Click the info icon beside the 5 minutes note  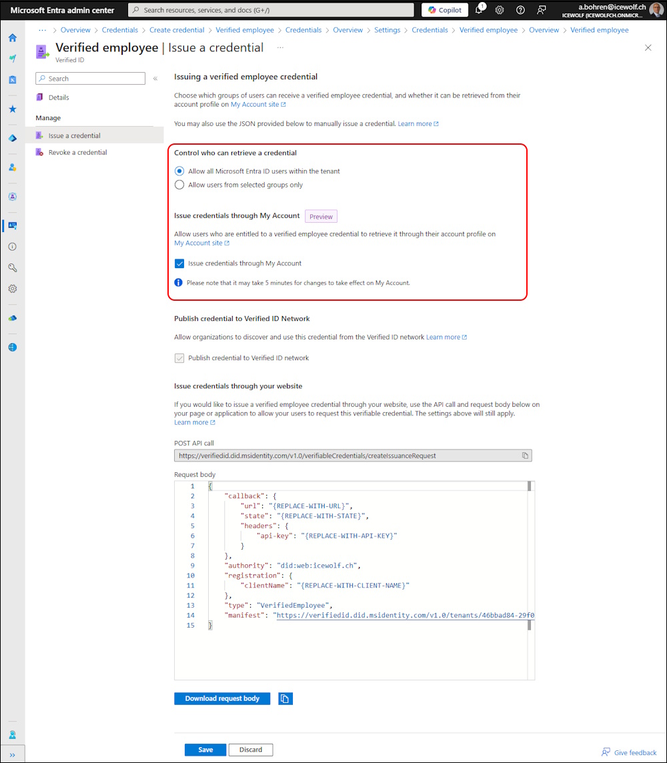pyautogui.click(x=179, y=283)
